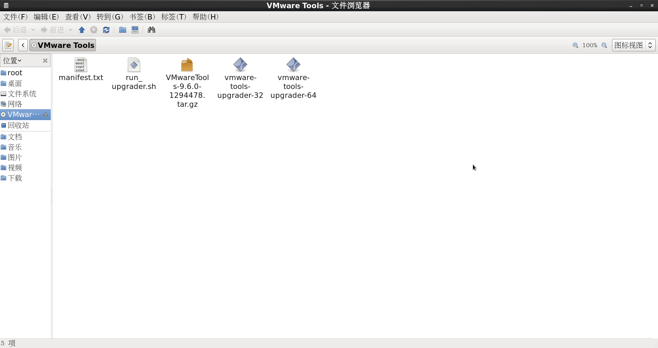This screenshot has width=658, height=348.
Task: Open the back history dropdown arrow
Action: (33, 30)
